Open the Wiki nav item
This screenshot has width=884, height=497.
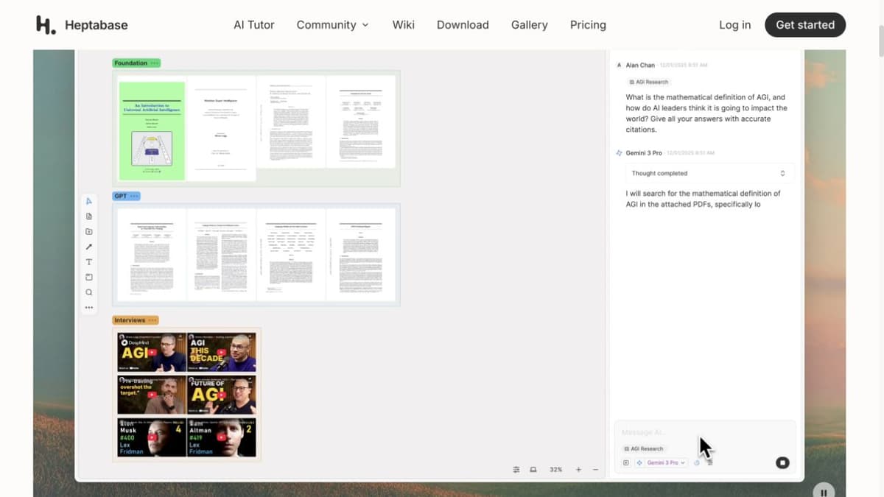click(x=404, y=24)
